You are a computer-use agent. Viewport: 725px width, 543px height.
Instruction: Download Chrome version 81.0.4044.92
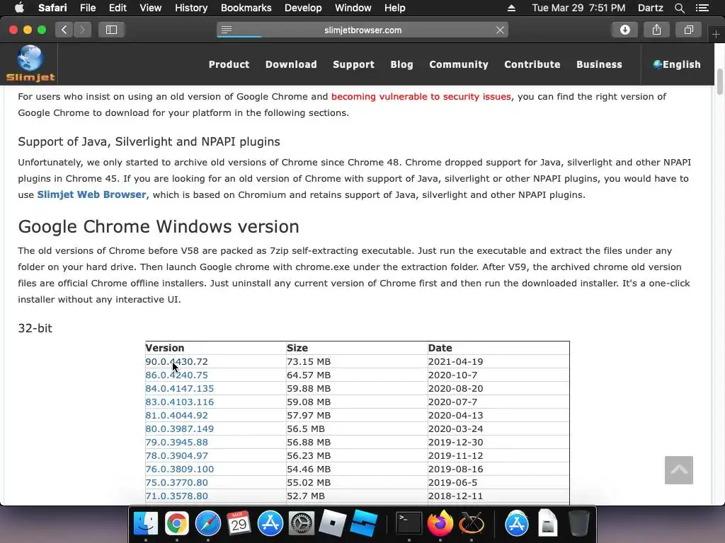point(176,415)
